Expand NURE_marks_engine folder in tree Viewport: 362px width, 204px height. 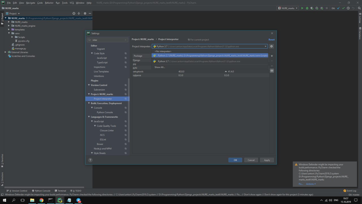pyautogui.click(x=9, y=26)
